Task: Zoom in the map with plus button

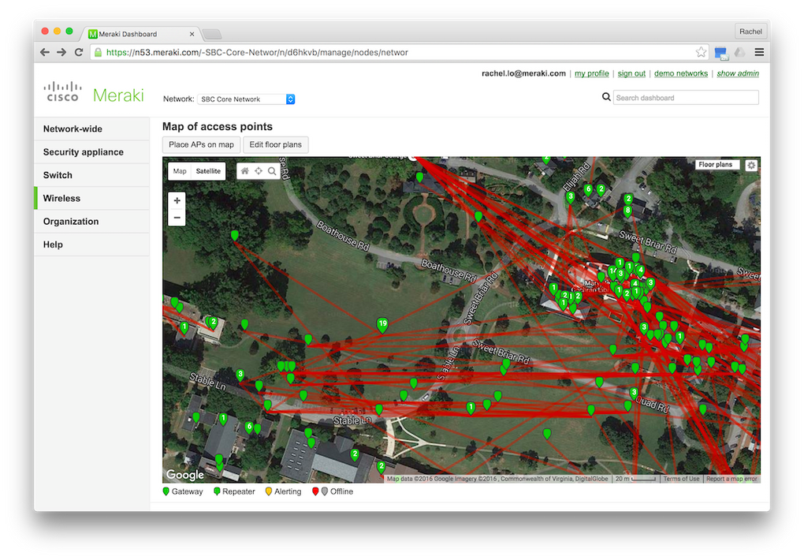Action: coord(177,201)
